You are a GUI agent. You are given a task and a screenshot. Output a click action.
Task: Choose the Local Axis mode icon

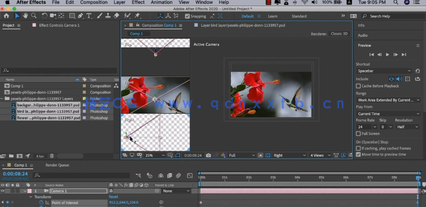tap(160, 16)
